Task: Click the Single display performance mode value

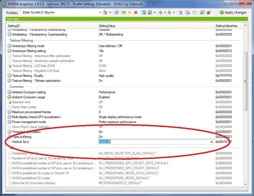Action: (120, 117)
